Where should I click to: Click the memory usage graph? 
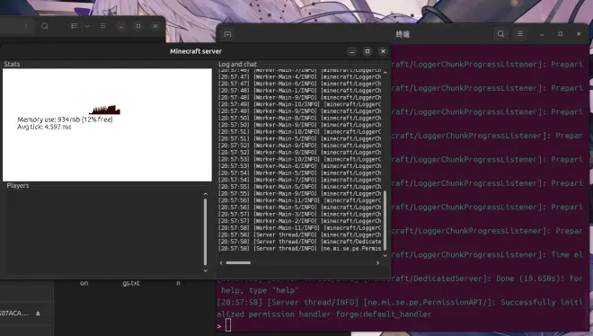pos(105,110)
